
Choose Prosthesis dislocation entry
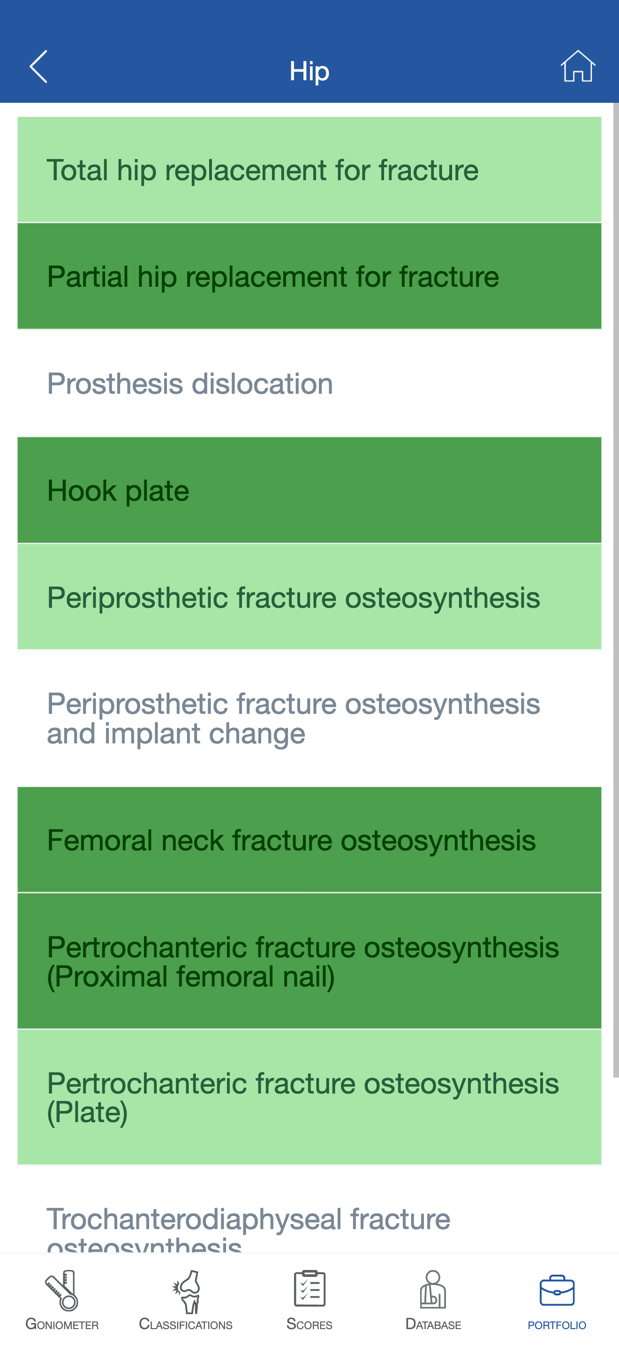[309, 383]
